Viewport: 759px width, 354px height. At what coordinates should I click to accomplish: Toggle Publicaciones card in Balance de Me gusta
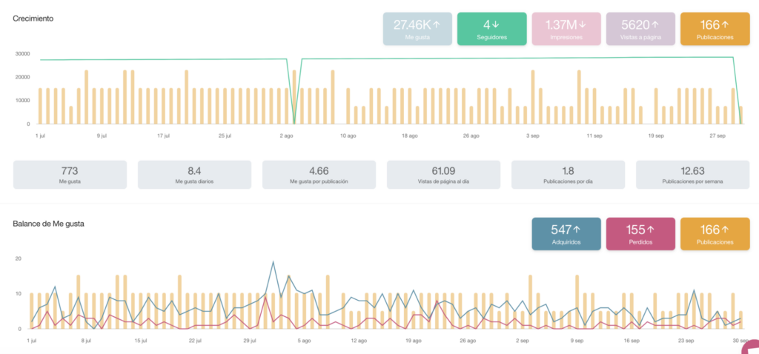click(x=715, y=234)
